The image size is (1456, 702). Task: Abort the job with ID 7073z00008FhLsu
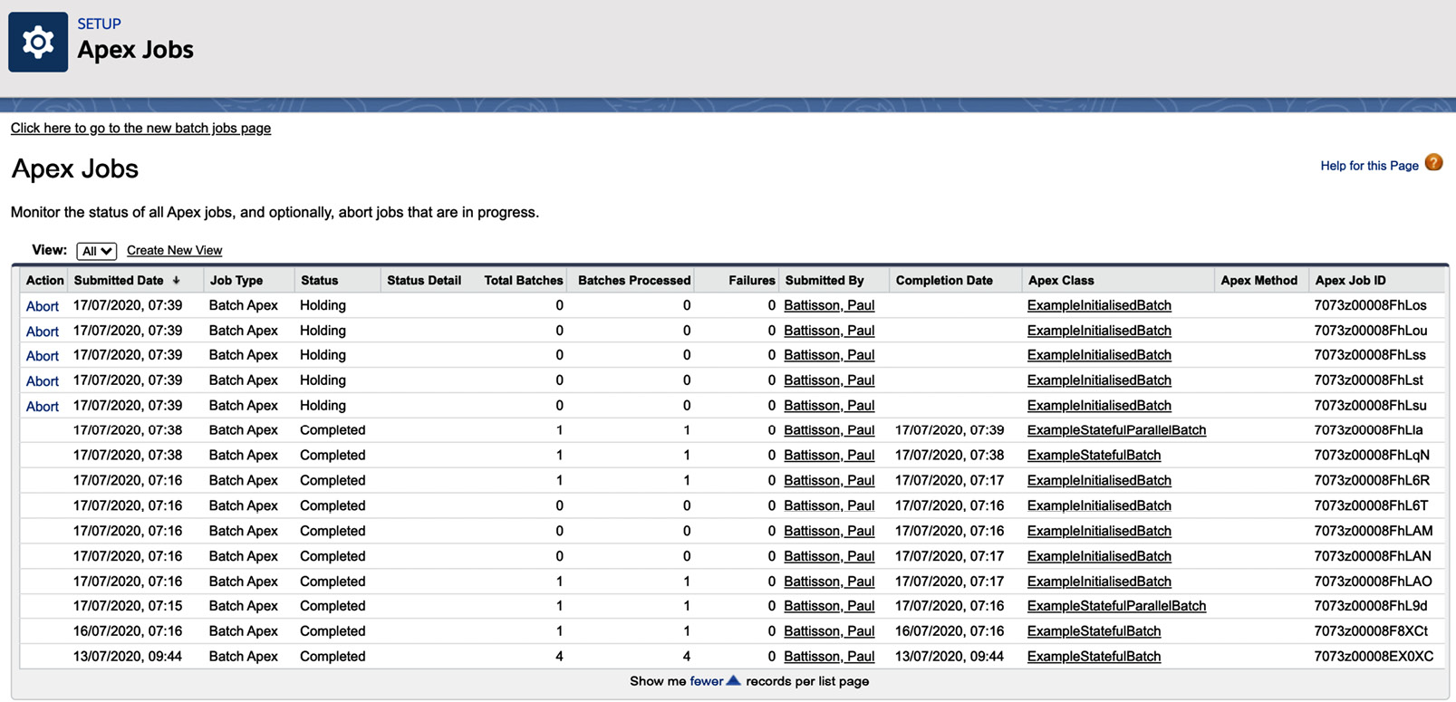[x=42, y=407]
